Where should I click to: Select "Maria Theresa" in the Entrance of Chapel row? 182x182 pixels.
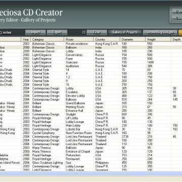point(41,152)
